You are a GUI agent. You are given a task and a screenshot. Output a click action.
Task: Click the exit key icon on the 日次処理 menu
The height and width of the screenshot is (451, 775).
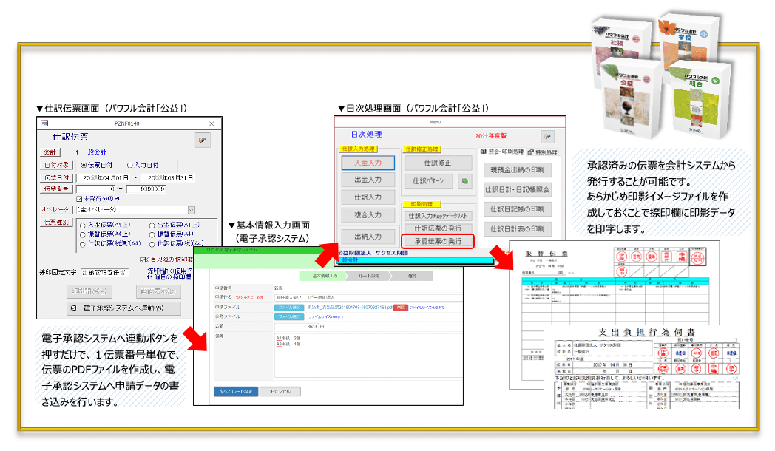(x=548, y=136)
